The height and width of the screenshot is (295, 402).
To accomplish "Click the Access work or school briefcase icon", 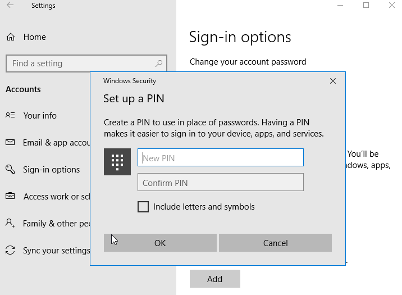I will coord(10,196).
